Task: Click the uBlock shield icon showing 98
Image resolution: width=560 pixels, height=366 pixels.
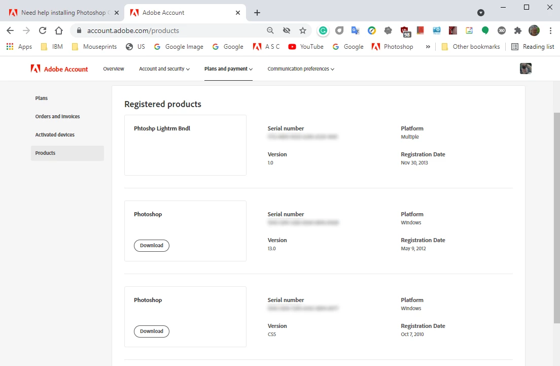Action: [x=405, y=31]
